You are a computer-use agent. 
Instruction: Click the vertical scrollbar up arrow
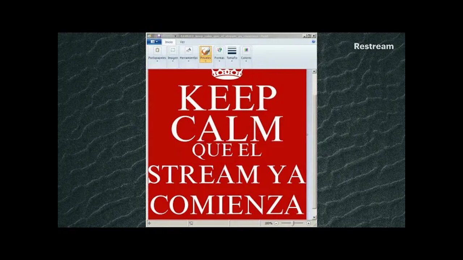[x=314, y=71]
